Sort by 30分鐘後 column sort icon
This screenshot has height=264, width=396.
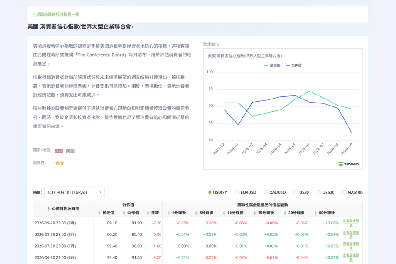pos(285,213)
